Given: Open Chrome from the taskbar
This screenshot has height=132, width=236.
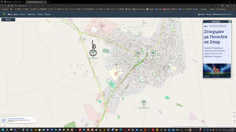Looking at the screenshot, I should (x=190, y=130).
